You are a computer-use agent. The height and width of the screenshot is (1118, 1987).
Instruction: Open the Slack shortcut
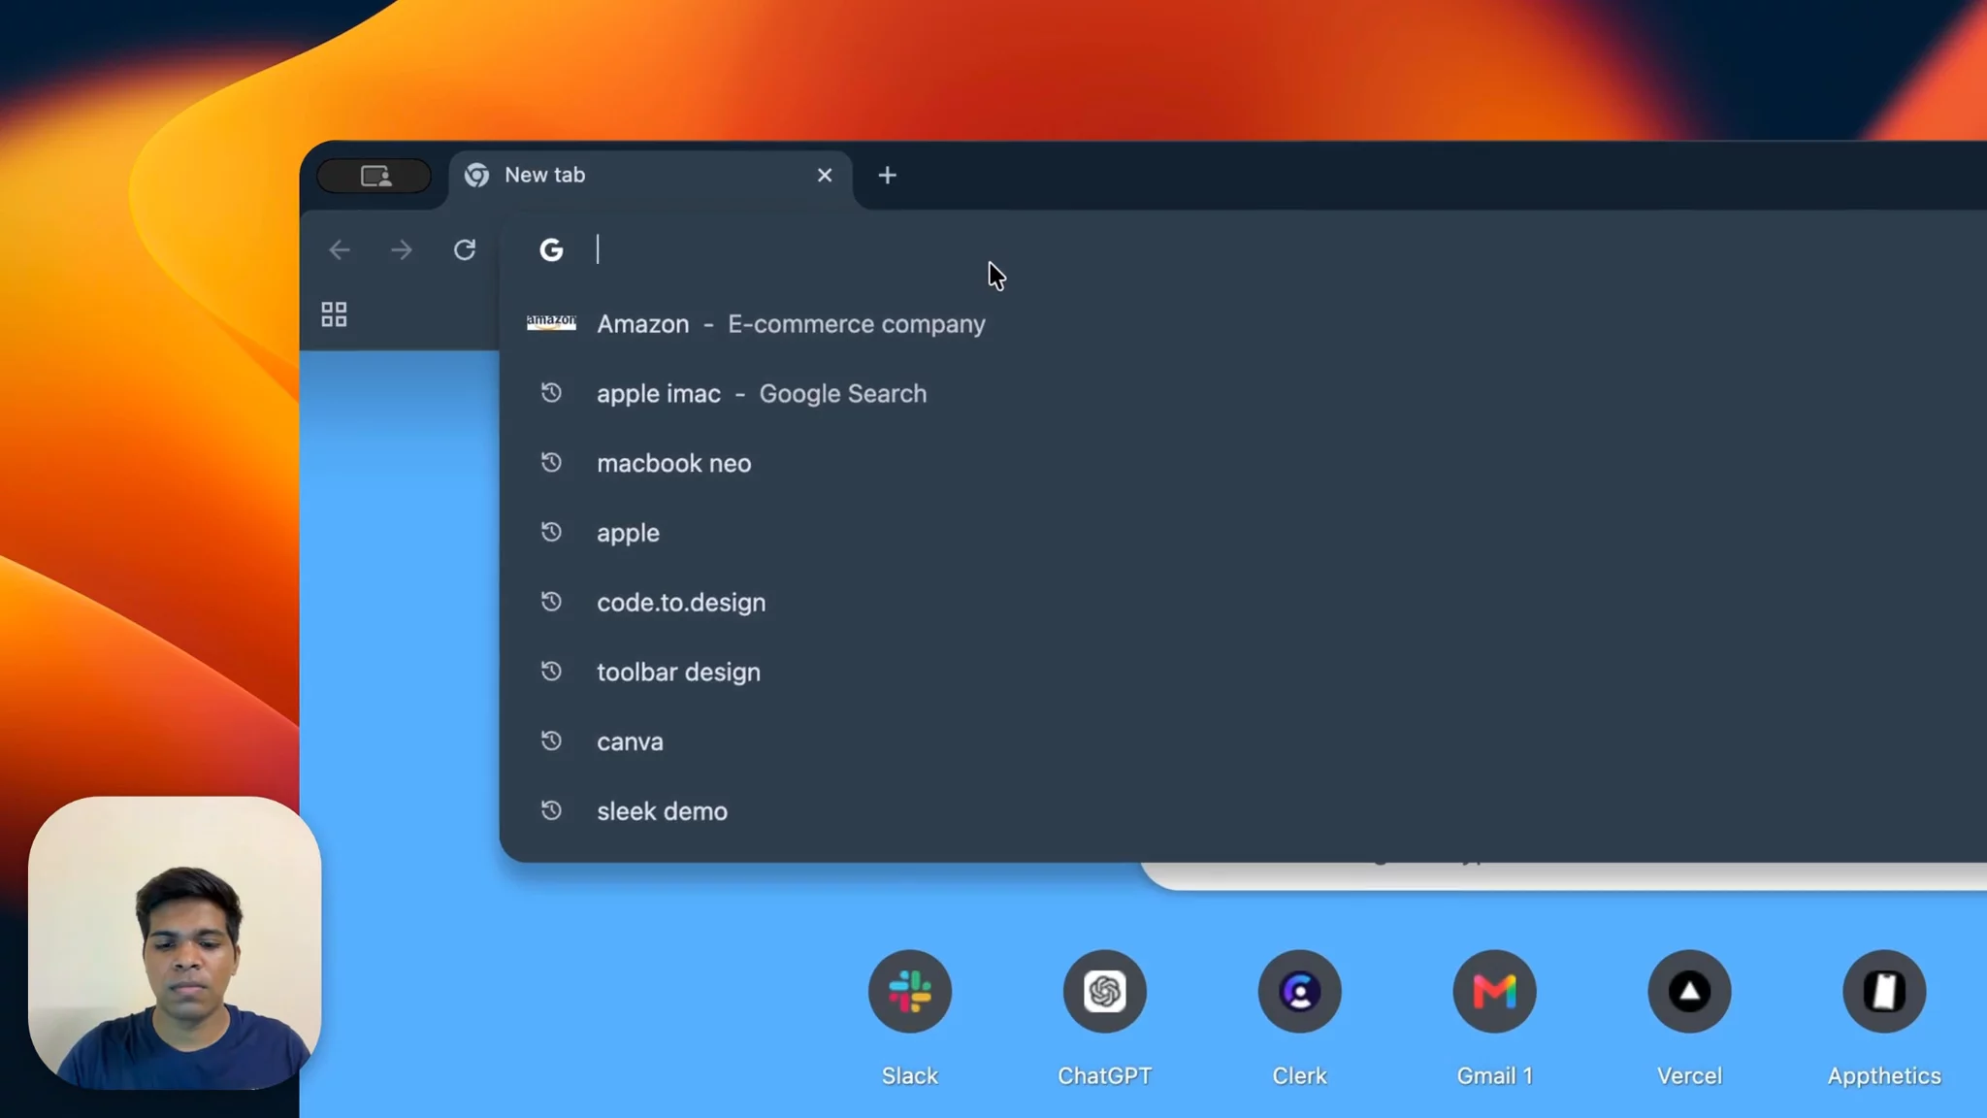pos(910,992)
